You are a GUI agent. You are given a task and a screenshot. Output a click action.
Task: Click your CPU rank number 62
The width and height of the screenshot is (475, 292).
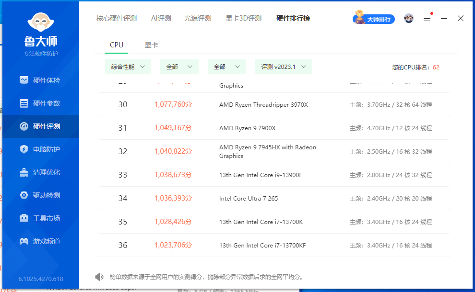(436, 67)
